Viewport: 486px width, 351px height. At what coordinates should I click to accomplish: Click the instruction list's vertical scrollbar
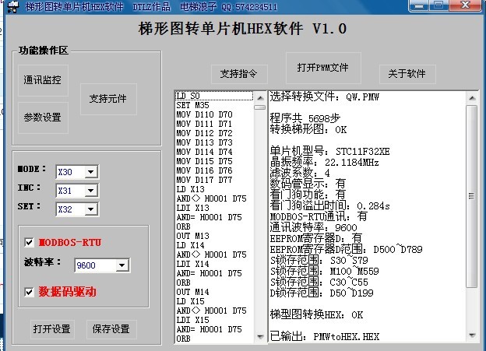259,218
